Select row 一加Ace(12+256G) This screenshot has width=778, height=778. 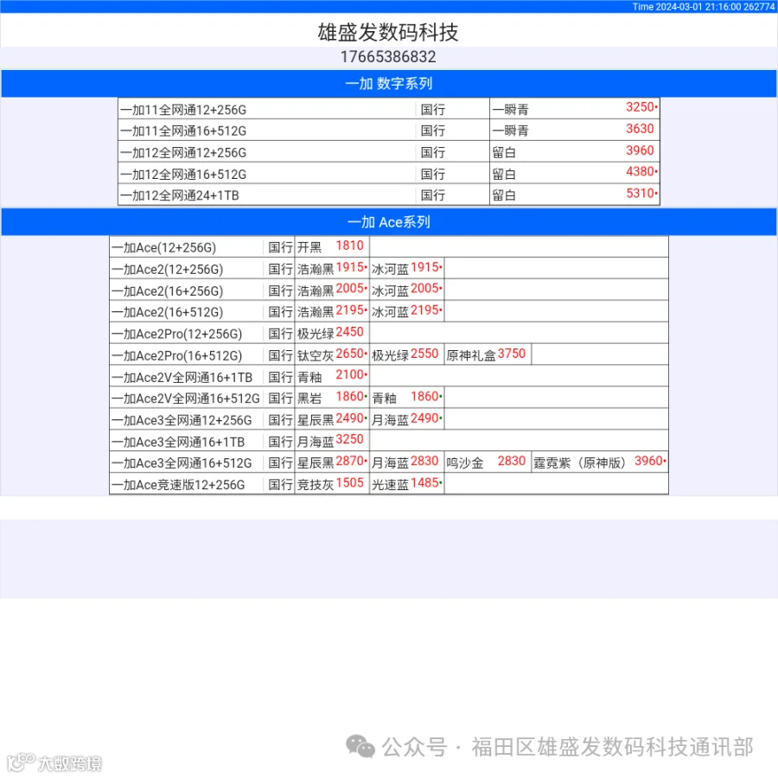point(388,247)
